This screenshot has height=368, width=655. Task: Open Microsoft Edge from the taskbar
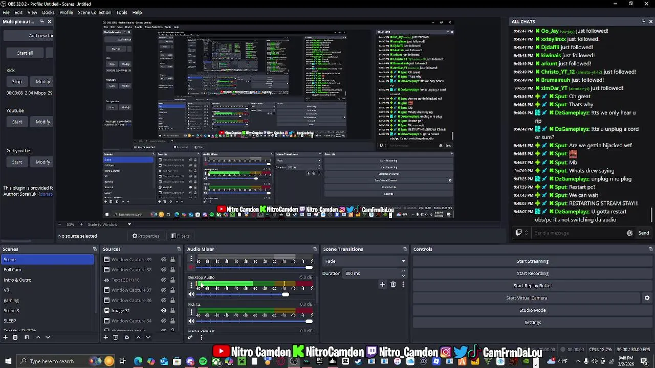point(138,361)
